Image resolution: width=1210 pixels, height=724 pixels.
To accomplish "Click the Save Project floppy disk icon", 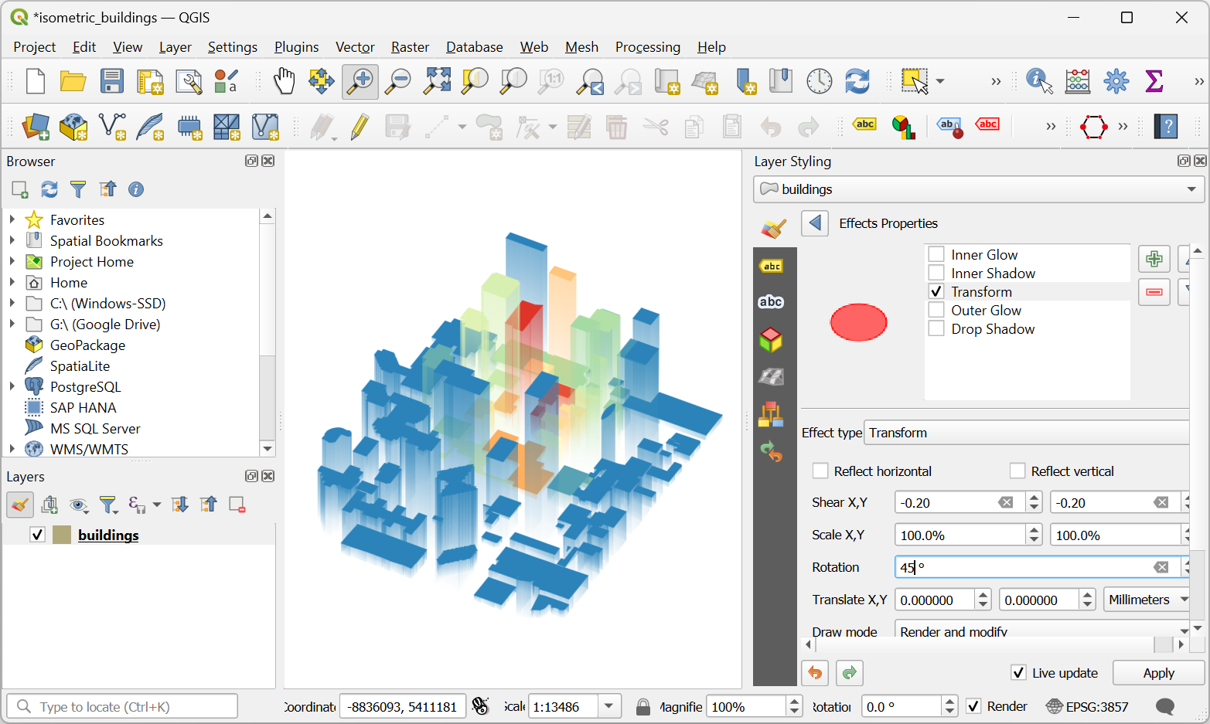I will [x=111, y=81].
